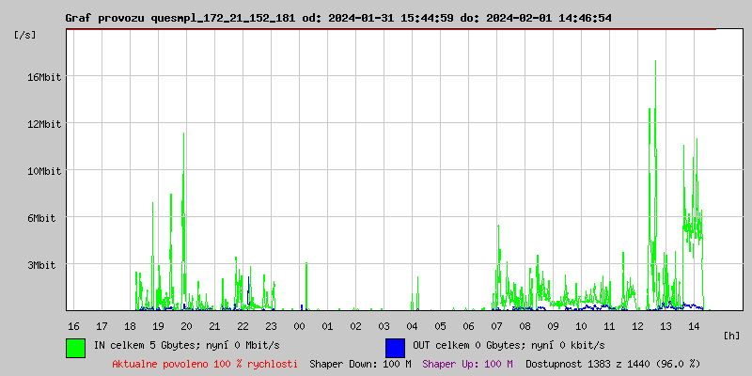752x376 pixels.
Task: Select the 12 hour mark on time axis
Action: pos(637,325)
